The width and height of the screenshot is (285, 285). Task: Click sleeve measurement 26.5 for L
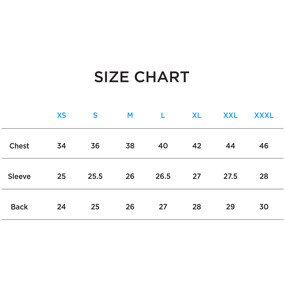click(x=163, y=176)
